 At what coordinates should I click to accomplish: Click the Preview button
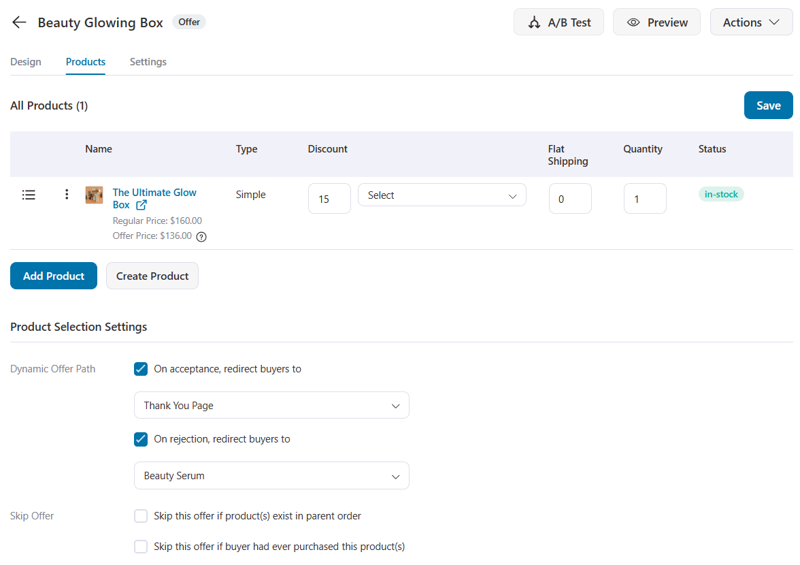tap(656, 22)
